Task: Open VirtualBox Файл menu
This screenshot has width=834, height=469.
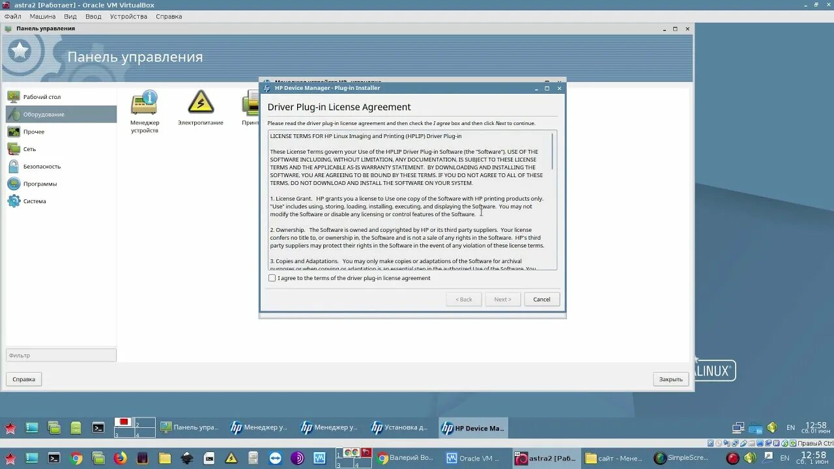Action: point(12,16)
